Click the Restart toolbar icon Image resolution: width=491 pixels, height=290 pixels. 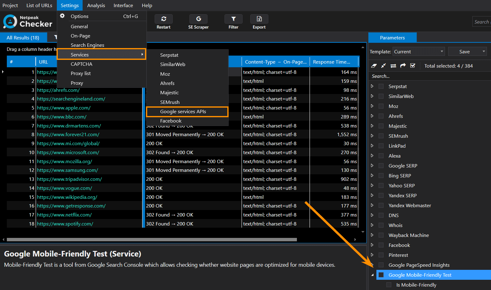(x=164, y=19)
